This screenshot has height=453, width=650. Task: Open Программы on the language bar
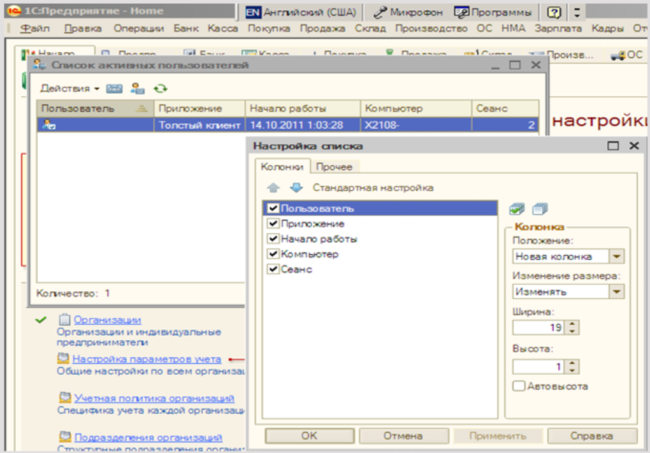(493, 13)
